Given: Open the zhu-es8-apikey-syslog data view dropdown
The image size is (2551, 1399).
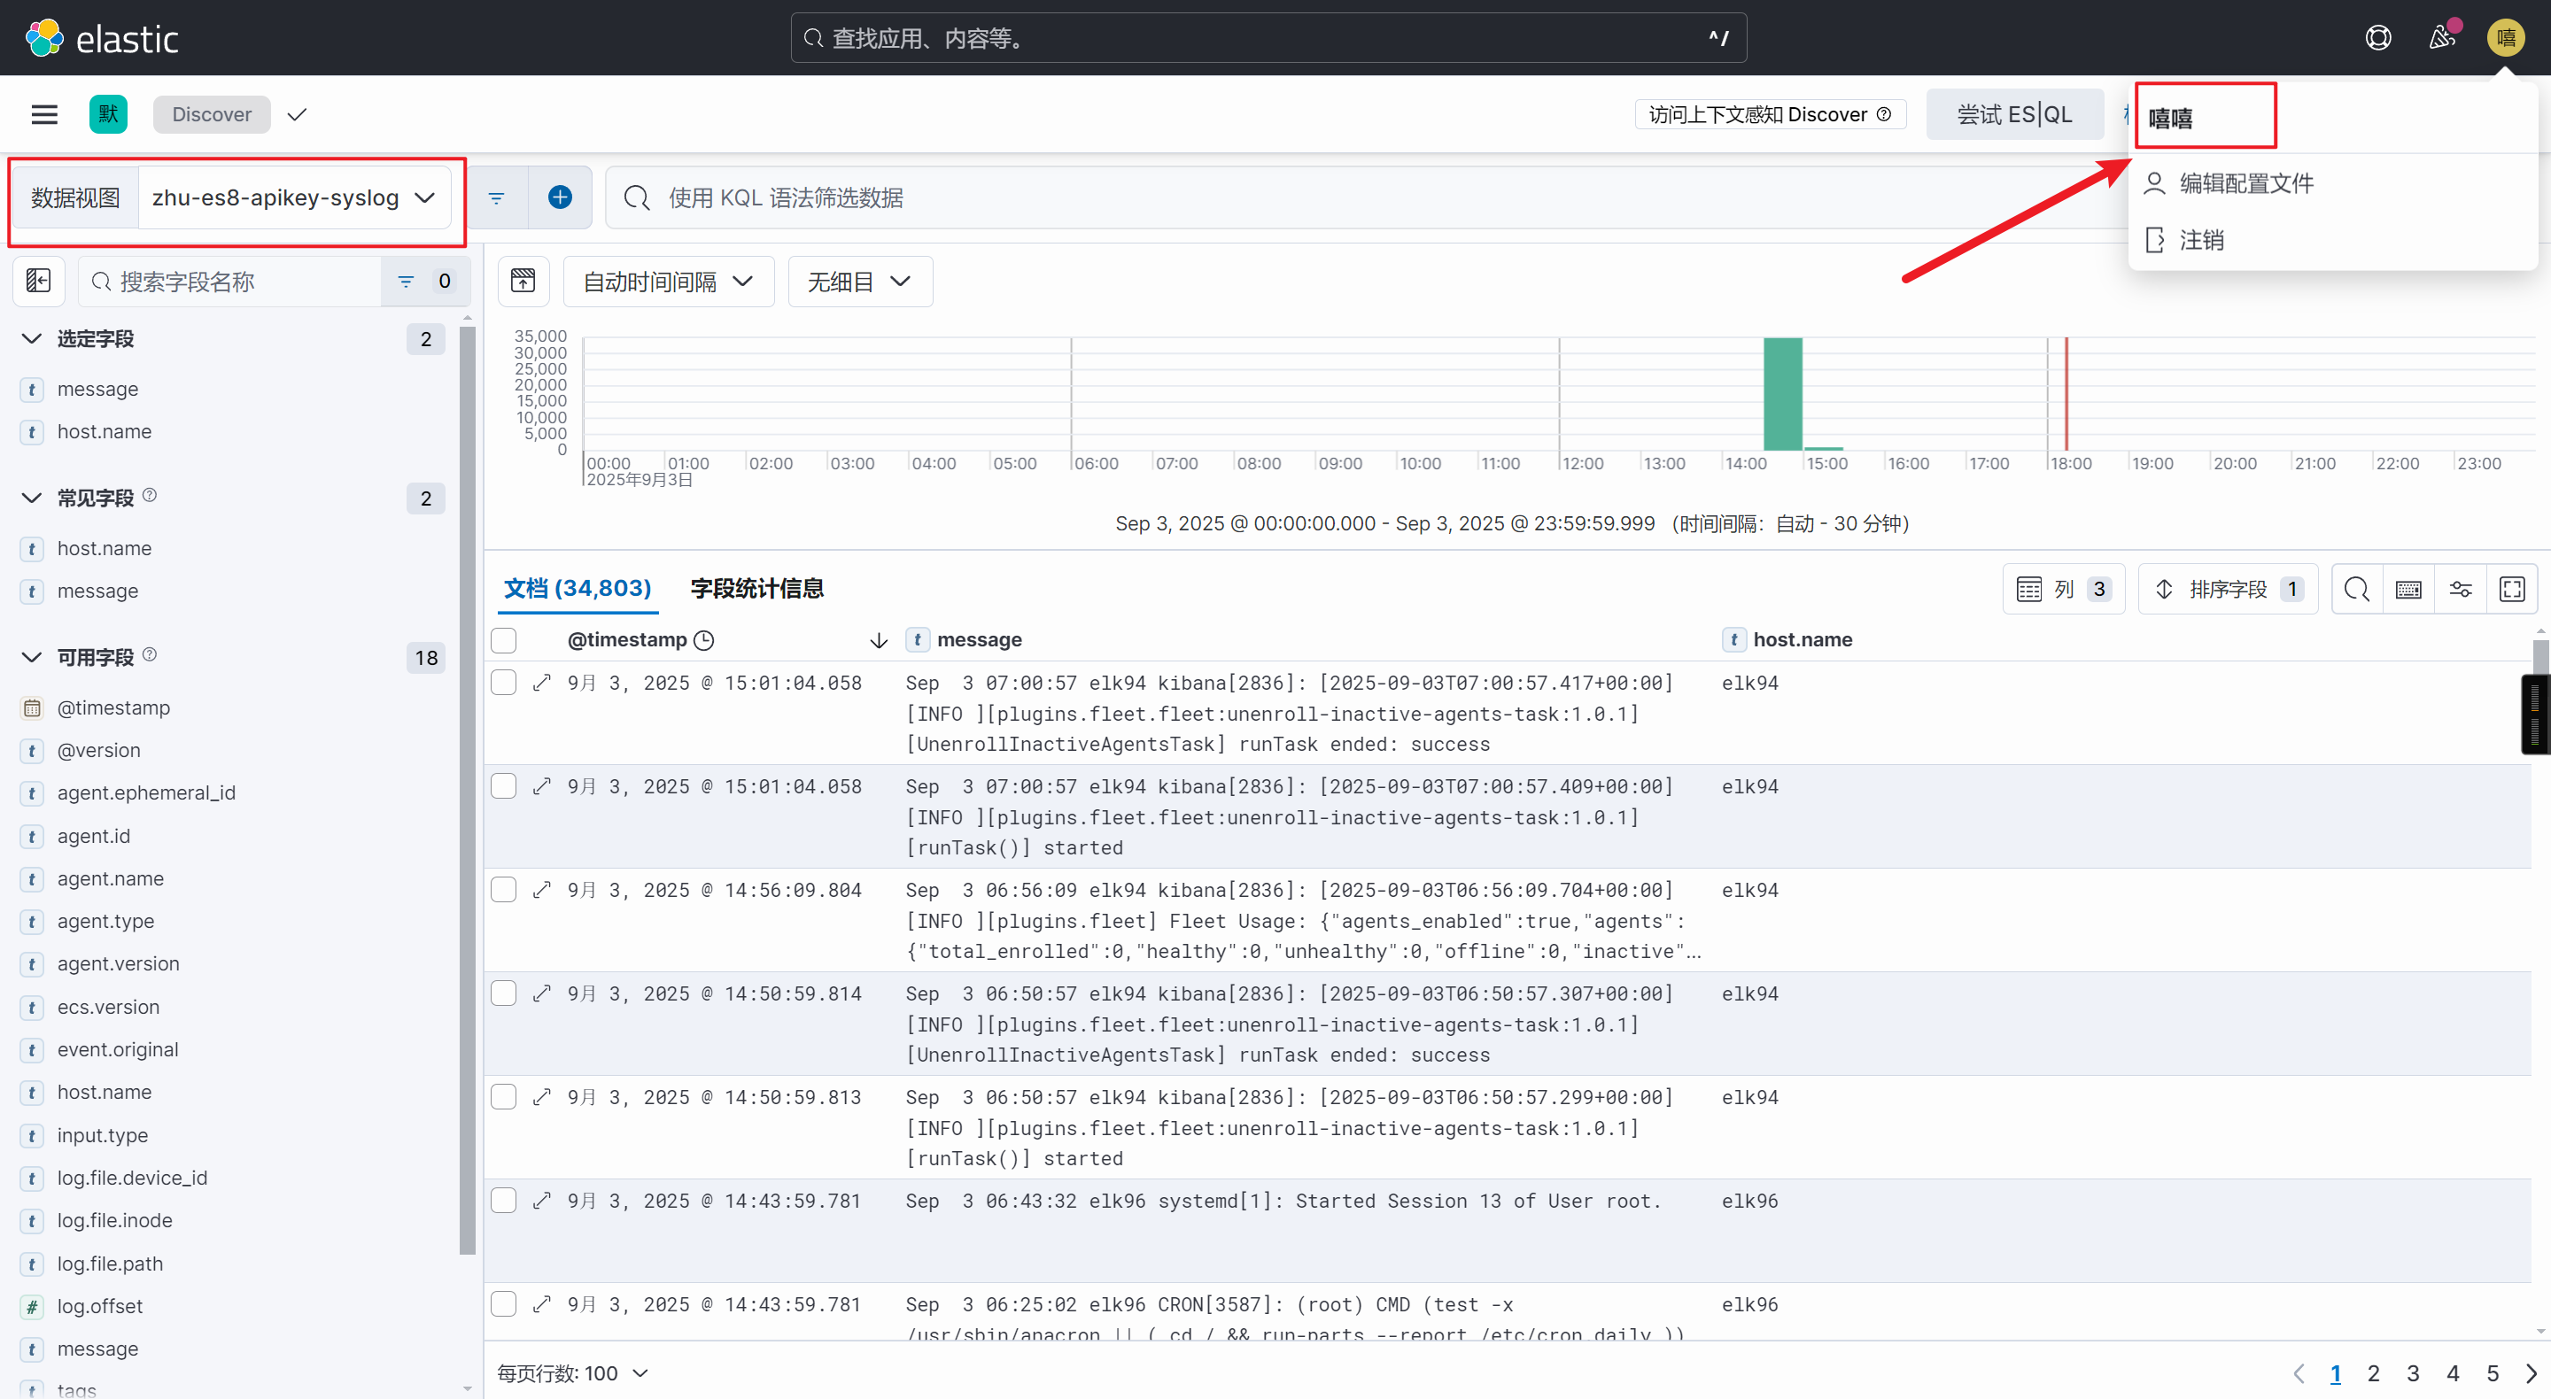Looking at the screenshot, I should [x=294, y=198].
